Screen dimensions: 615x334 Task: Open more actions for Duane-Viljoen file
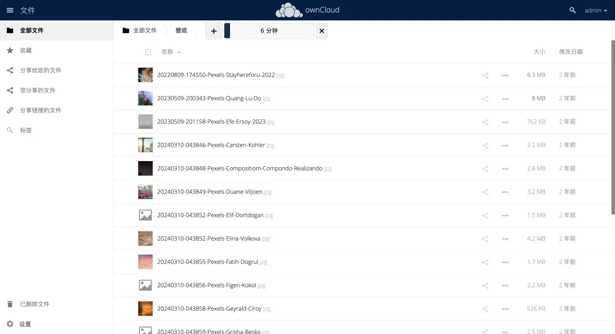coord(505,192)
